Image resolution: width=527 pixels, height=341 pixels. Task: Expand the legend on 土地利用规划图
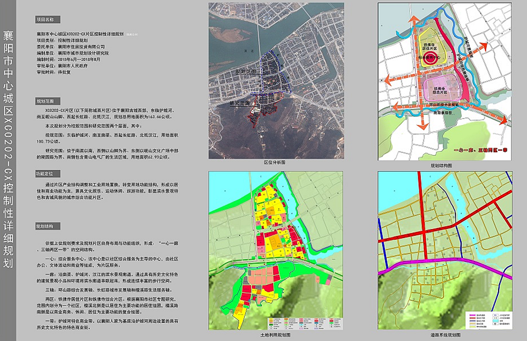coord(306,323)
